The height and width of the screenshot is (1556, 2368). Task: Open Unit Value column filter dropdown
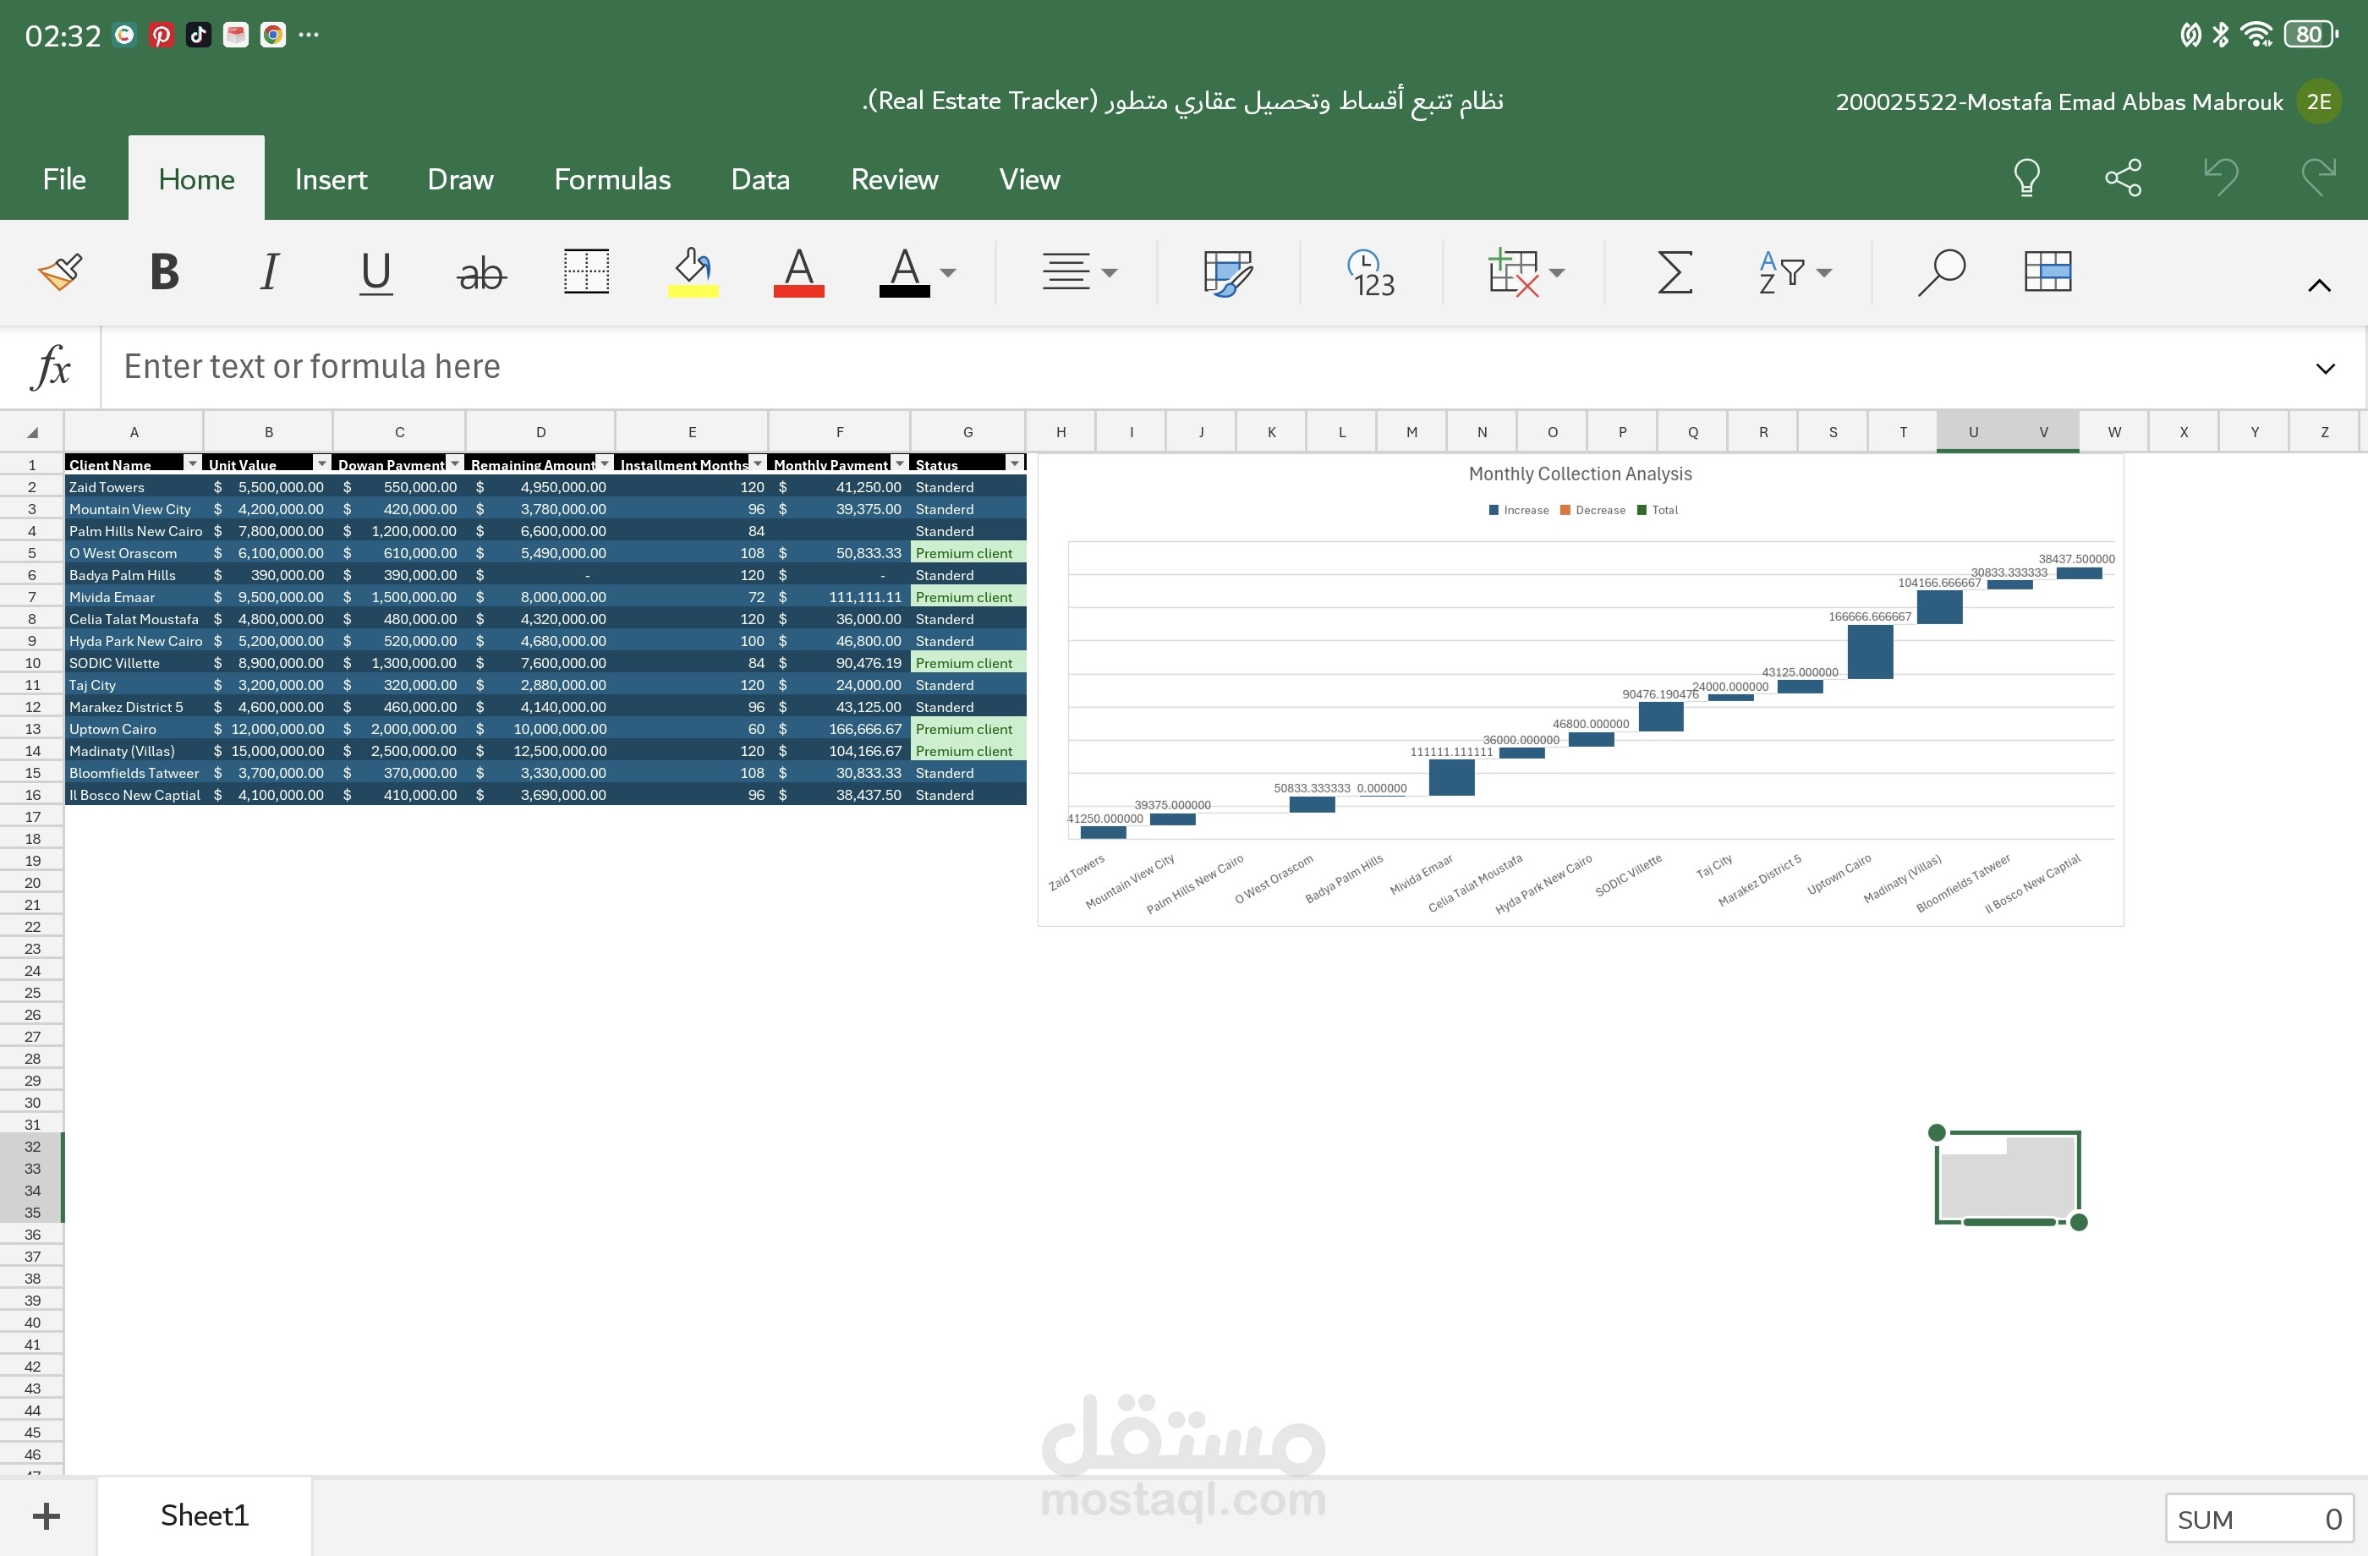point(321,463)
